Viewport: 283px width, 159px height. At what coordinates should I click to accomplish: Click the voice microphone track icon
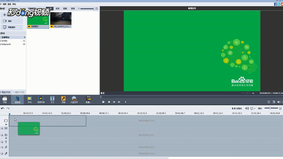[6, 154]
